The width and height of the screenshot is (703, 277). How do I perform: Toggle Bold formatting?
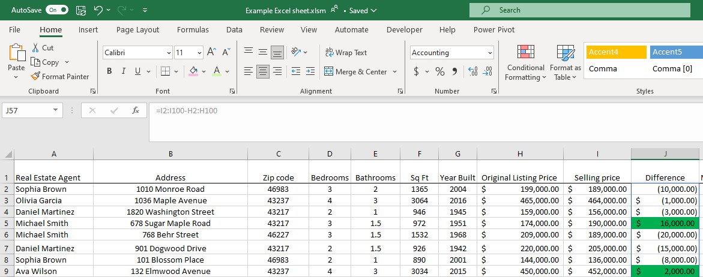pos(109,71)
